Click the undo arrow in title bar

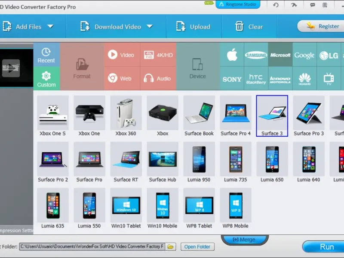(276, 5)
